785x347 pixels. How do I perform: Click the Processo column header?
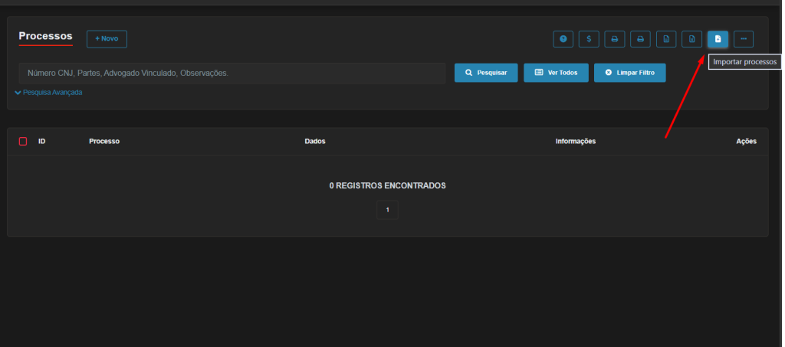[104, 142]
